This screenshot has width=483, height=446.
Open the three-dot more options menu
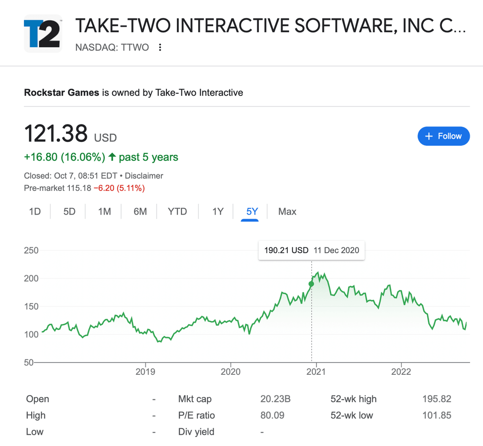click(160, 47)
